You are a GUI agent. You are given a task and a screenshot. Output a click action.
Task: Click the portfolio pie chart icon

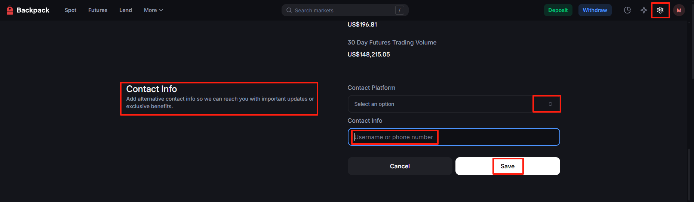[x=627, y=10]
